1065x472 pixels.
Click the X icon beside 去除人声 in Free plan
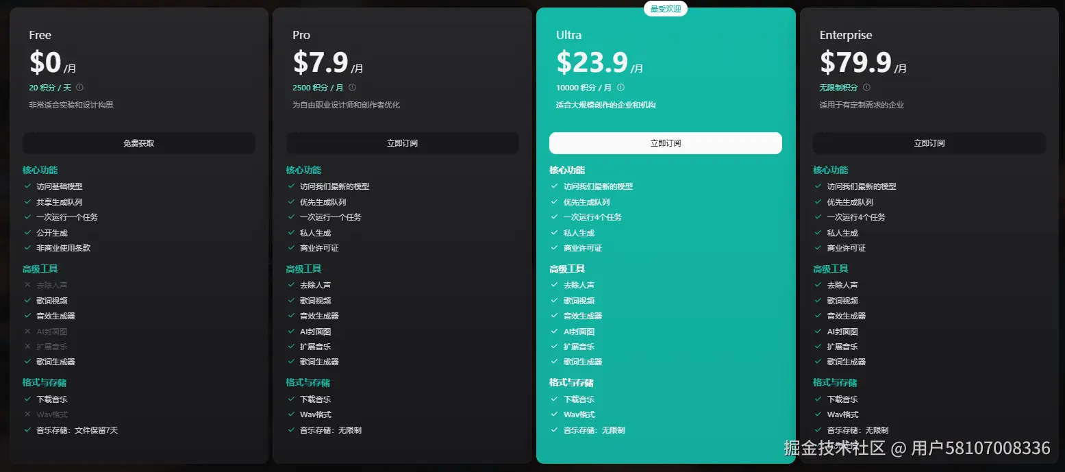click(27, 284)
